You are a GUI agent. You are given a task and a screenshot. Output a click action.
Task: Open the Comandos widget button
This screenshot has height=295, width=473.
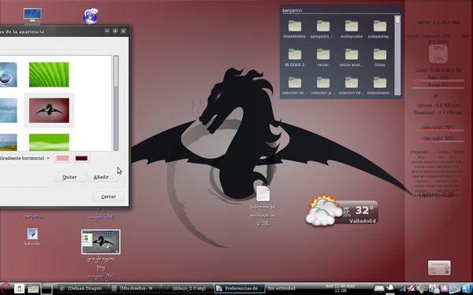[439, 267]
